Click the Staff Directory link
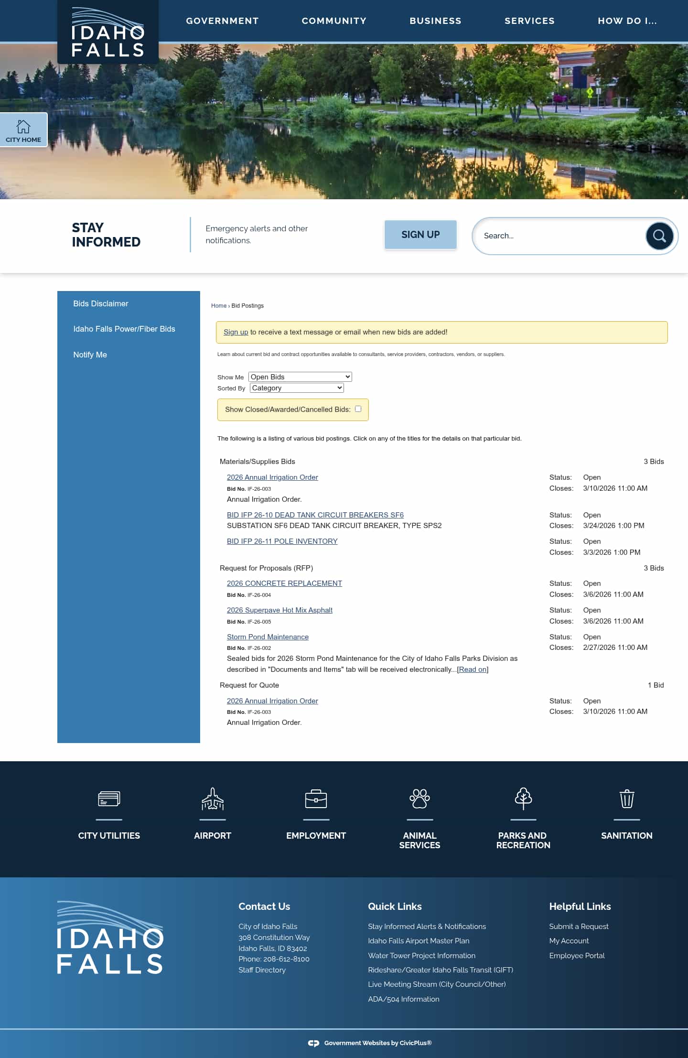Image resolution: width=688 pixels, height=1058 pixels. tap(262, 970)
